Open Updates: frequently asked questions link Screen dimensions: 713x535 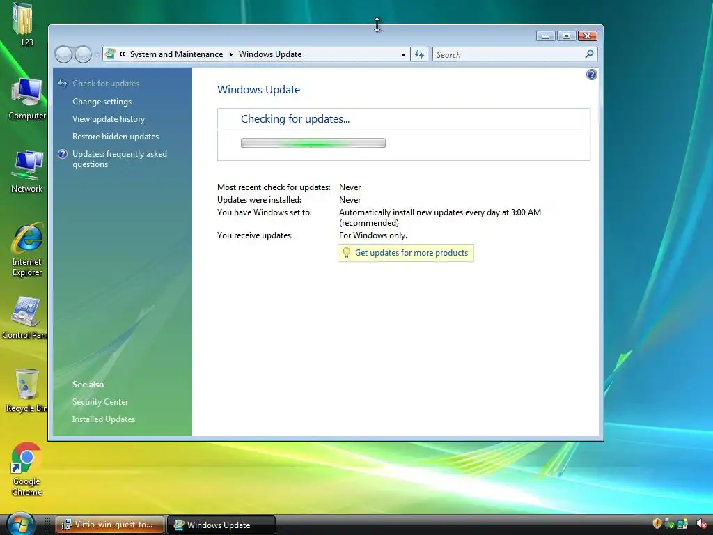(x=120, y=160)
